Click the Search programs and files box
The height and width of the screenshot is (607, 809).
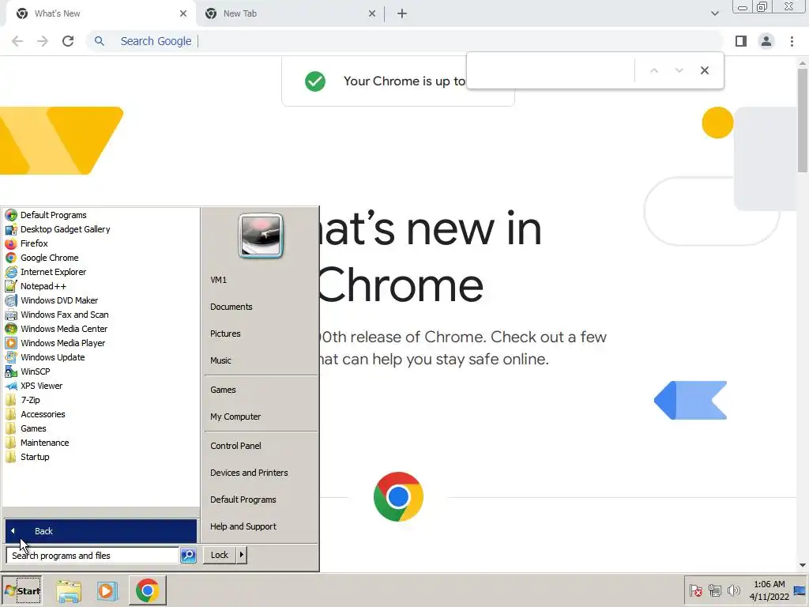(x=93, y=556)
